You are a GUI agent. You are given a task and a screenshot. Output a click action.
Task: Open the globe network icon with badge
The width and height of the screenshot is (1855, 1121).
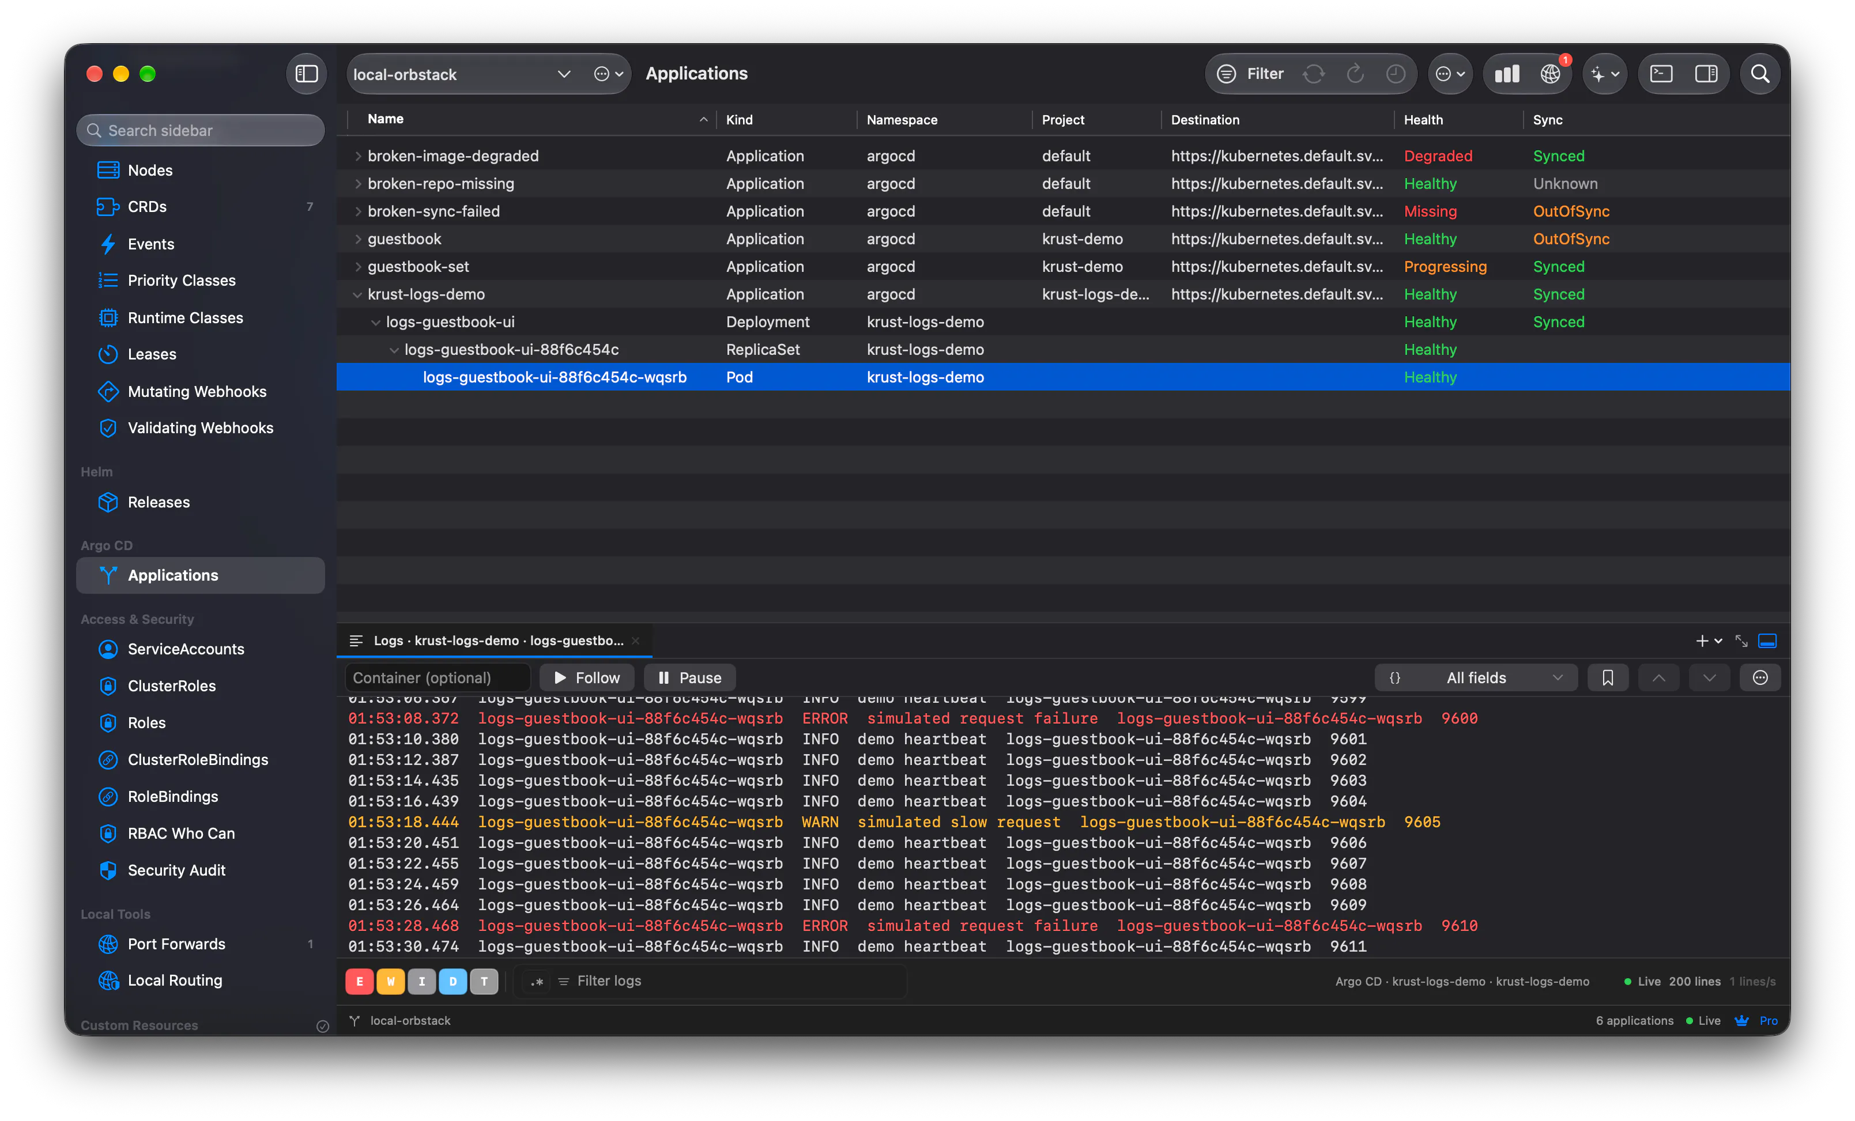[1550, 74]
